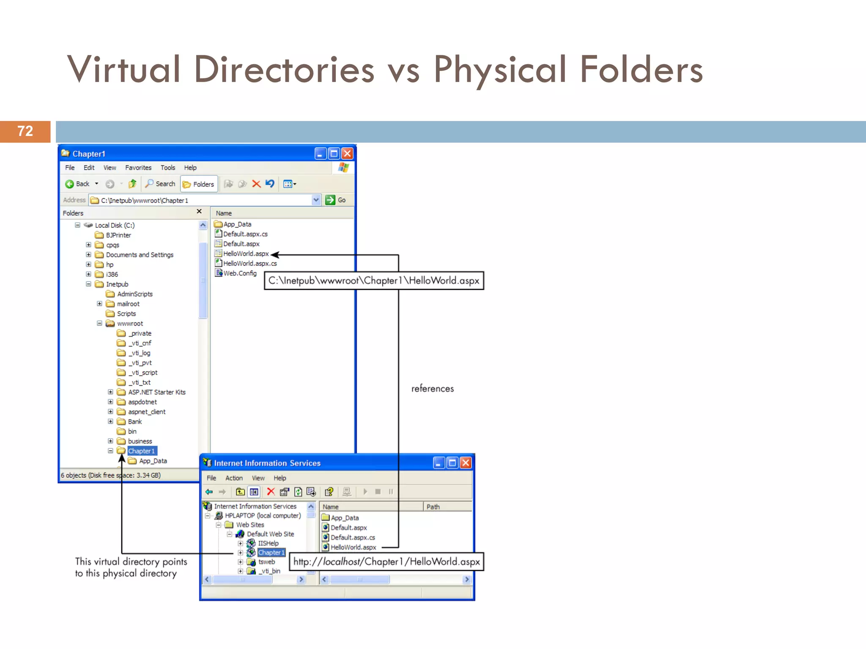
Task: Collapse HPLAPTOP (local computer) node
Action: point(208,516)
